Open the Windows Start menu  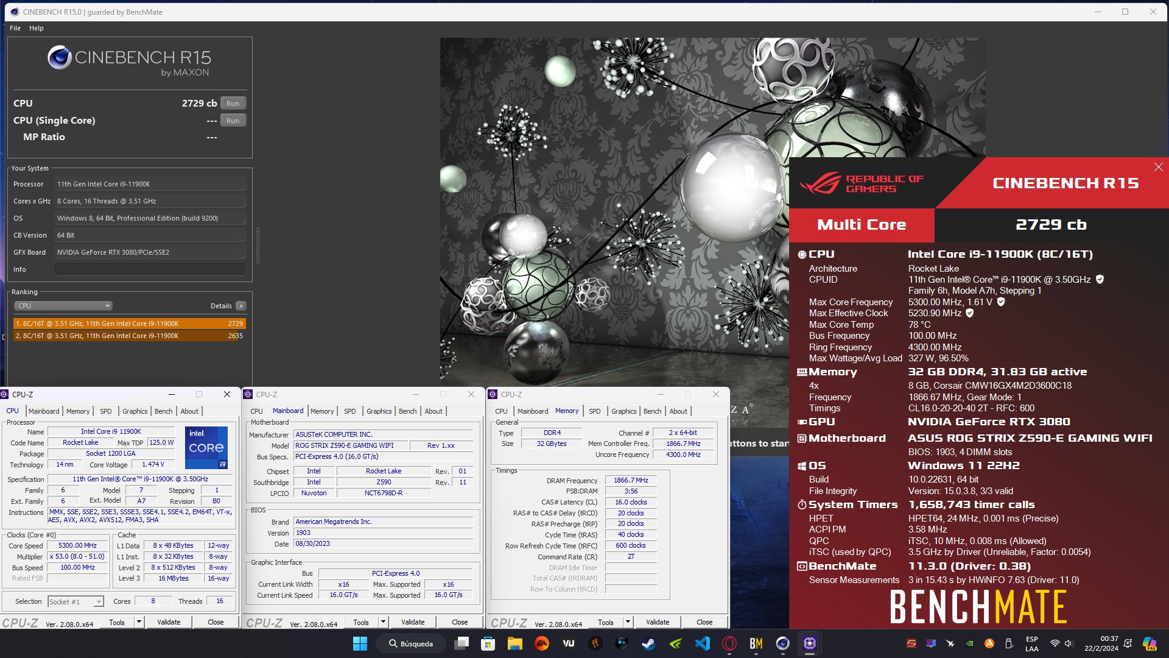(x=360, y=643)
